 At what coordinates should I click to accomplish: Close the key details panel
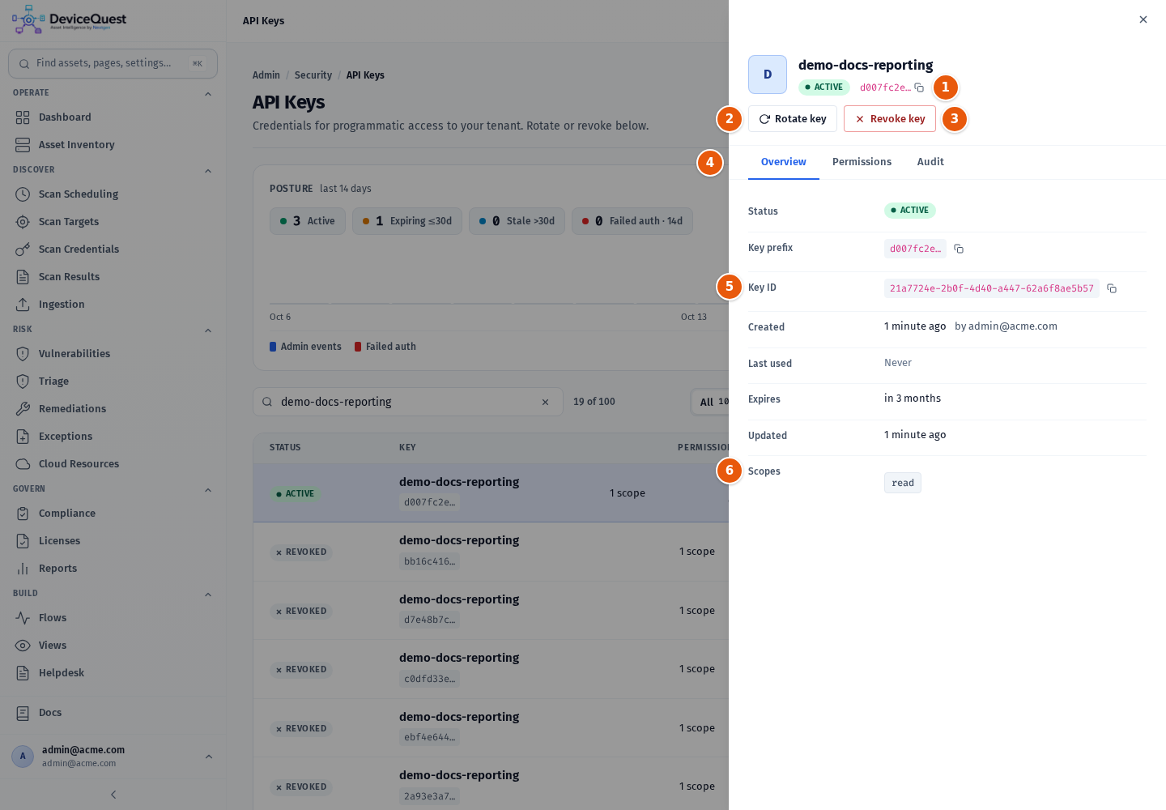(x=1143, y=19)
